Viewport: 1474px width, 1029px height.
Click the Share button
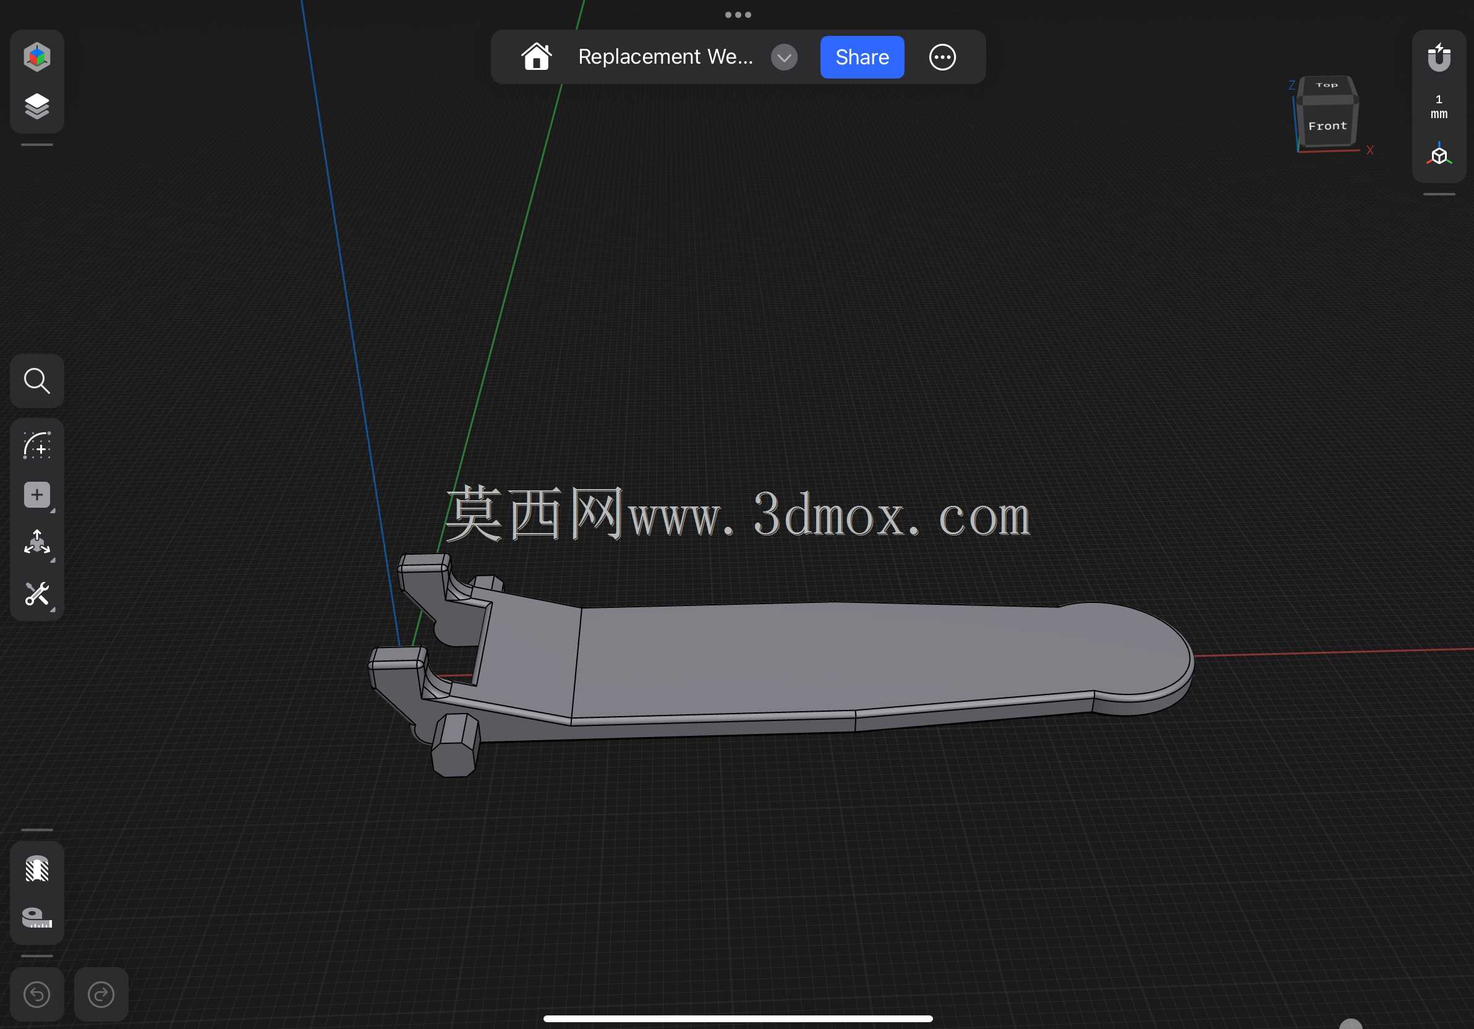[861, 57]
